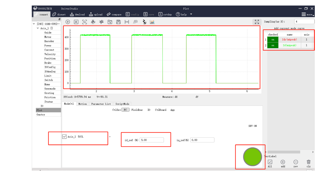332x174 pixels.
Task: Click the save floppy disk plot icon
Action: click(119, 22)
